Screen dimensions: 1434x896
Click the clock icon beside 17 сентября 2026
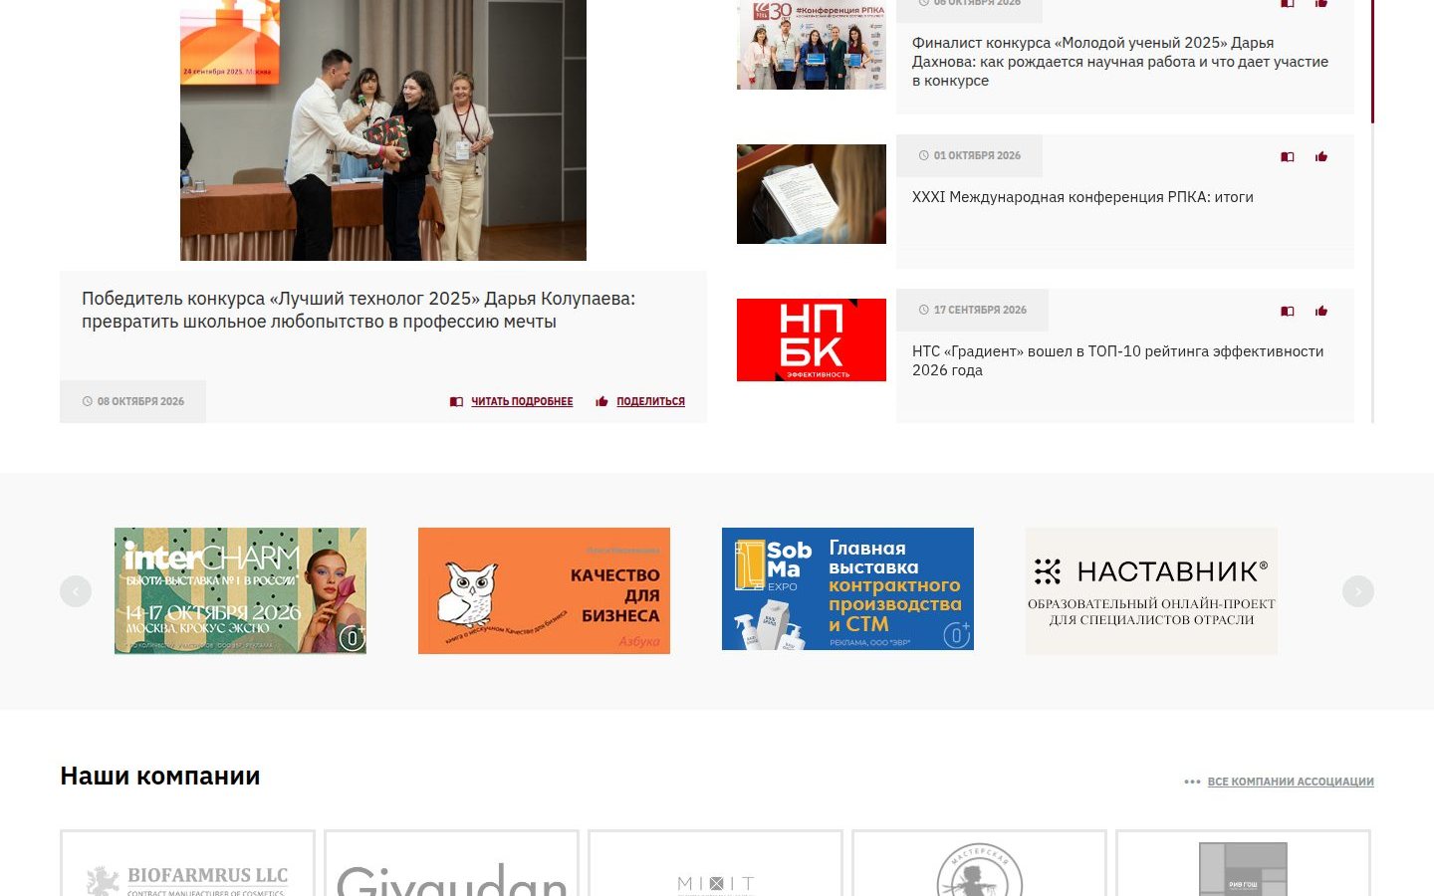click(923, 310)
